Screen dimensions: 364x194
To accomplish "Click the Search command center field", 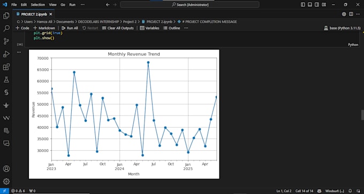I will [189, 5].
